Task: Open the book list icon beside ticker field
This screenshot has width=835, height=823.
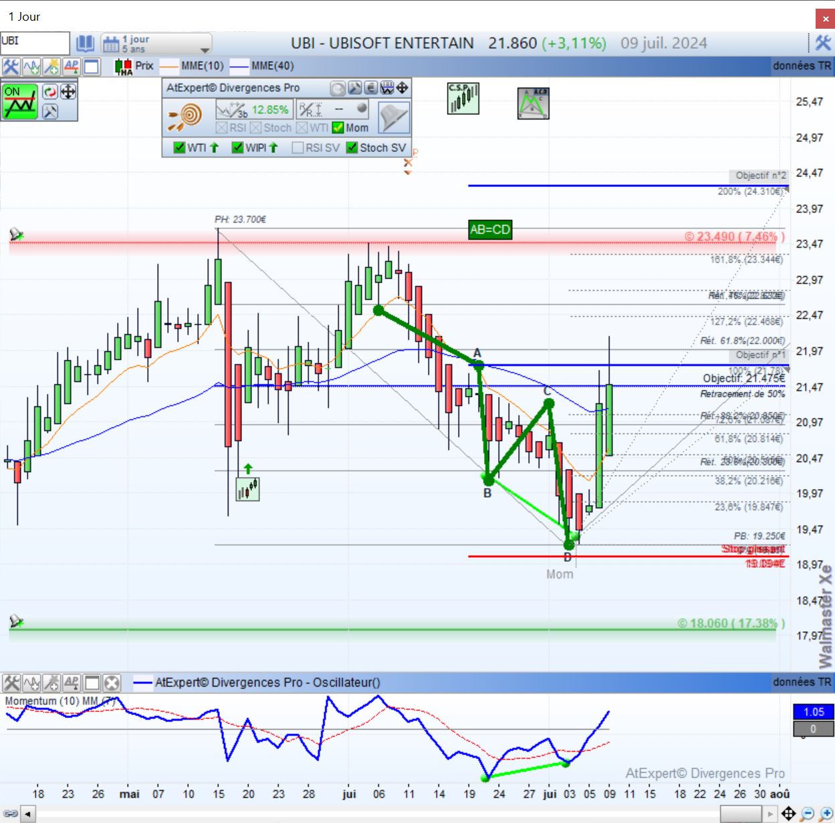Action: 85,44
